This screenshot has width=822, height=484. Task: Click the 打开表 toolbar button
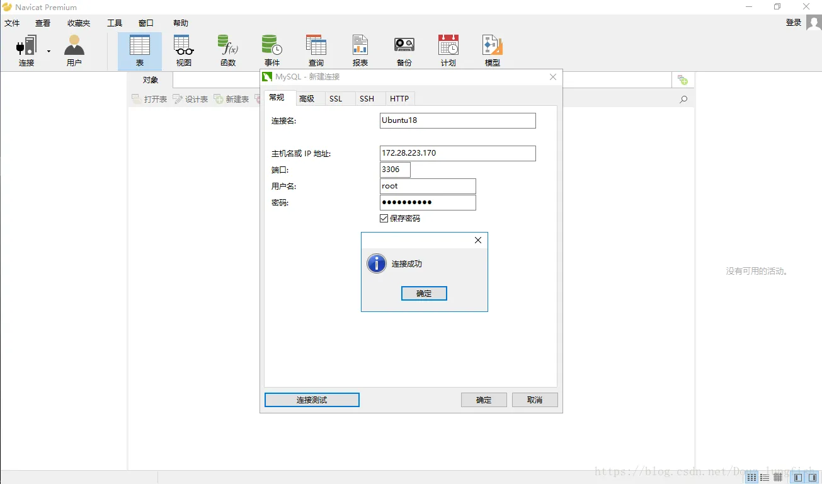[149, 99]
